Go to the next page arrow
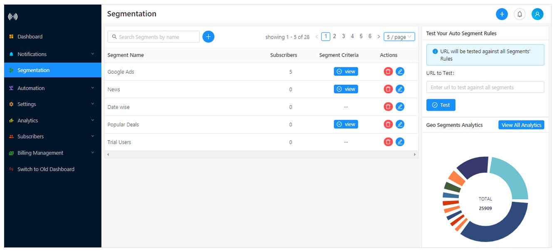Viewport: 557px width, 252px height. (x=379, y=37)
